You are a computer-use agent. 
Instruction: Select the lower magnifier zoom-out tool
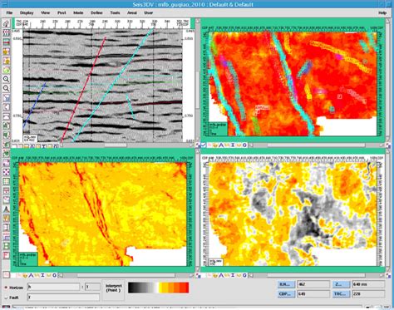pos(6,88)
